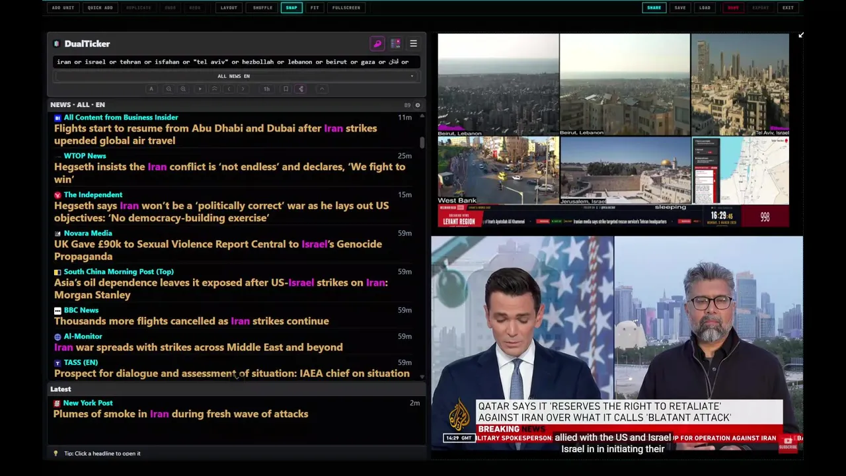
Task: Click the news list scrollbar thumb
Action: pos(422,143)
